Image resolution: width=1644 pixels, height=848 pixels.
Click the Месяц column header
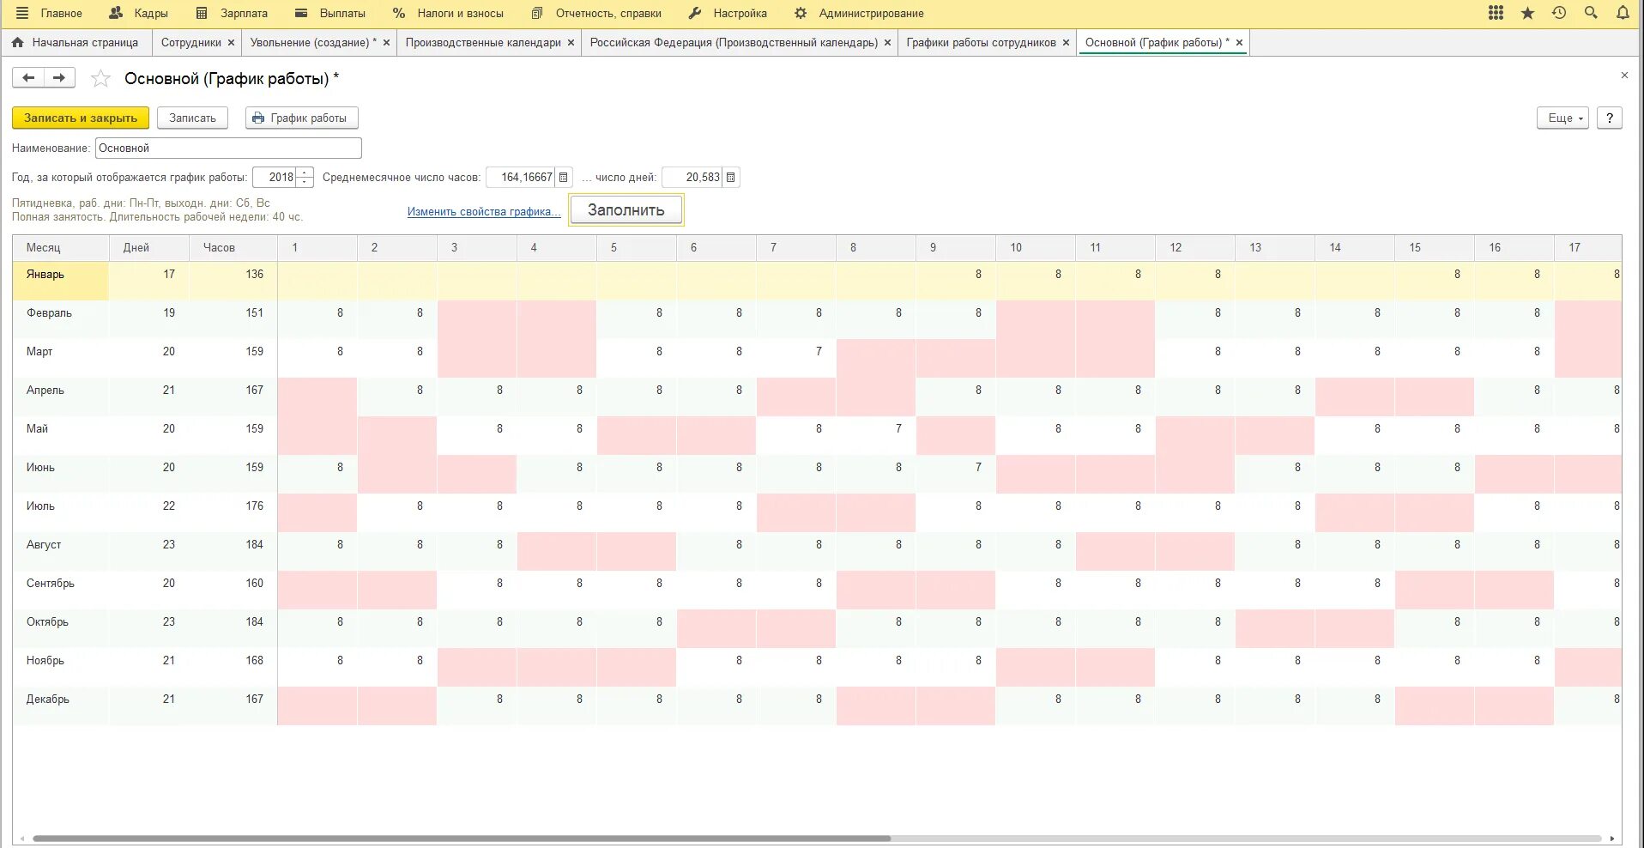[x=61, y=248]
